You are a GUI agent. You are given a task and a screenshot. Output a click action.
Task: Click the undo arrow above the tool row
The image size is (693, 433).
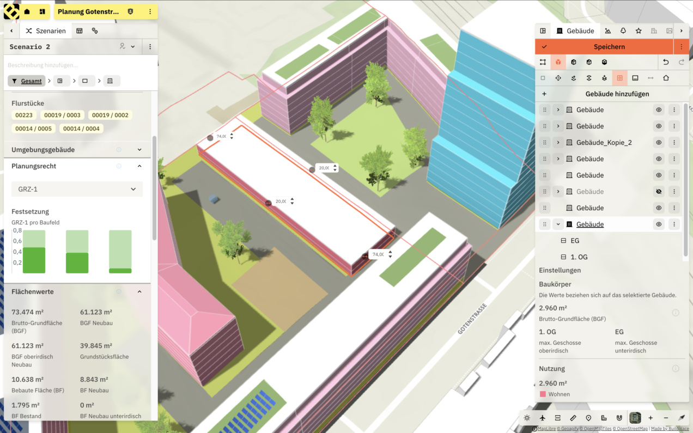point(666,62)
